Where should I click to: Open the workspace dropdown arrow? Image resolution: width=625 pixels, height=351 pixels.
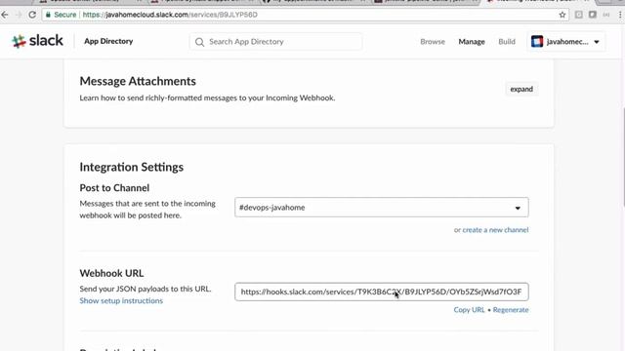click(x=597, y=42)
